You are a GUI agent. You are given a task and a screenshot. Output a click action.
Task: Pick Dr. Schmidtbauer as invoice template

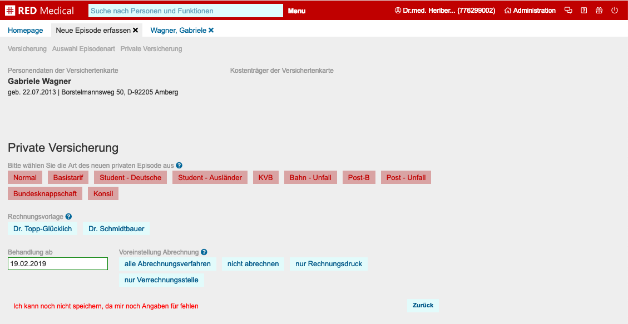(x=116, y=229)
